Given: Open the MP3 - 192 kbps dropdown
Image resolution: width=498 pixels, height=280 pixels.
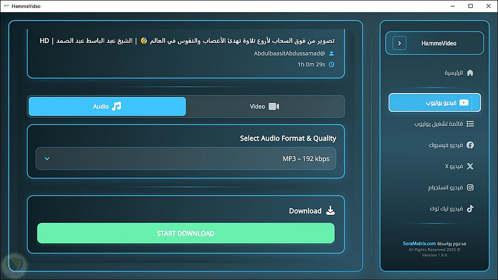Looking at the screenshot, I should (186, 159).
